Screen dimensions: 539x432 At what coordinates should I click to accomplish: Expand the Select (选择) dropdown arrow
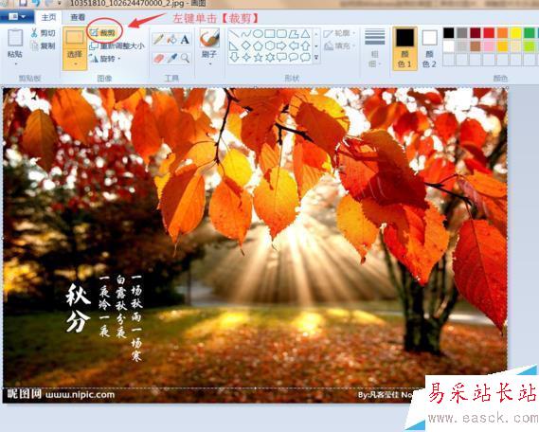pyautogui.click(x=75, y=63)
